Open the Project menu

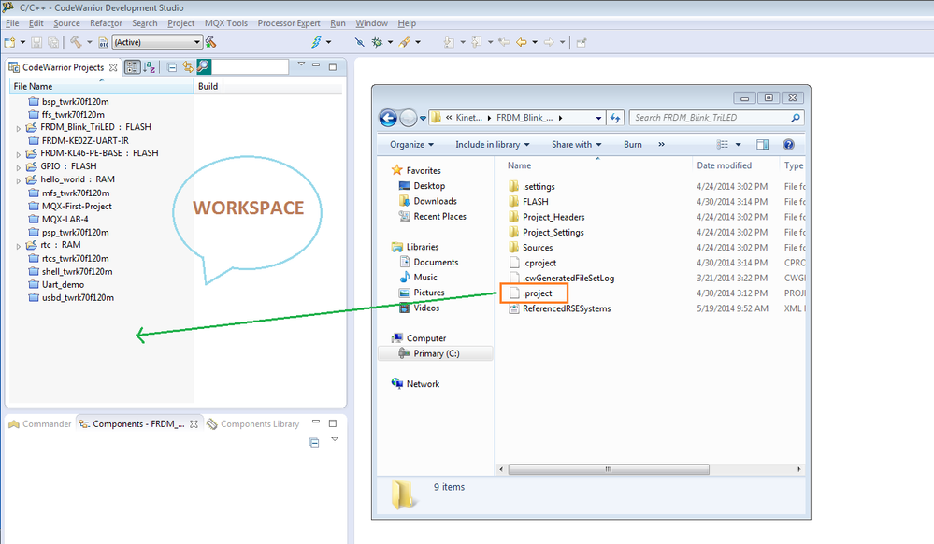pos(180,23)
